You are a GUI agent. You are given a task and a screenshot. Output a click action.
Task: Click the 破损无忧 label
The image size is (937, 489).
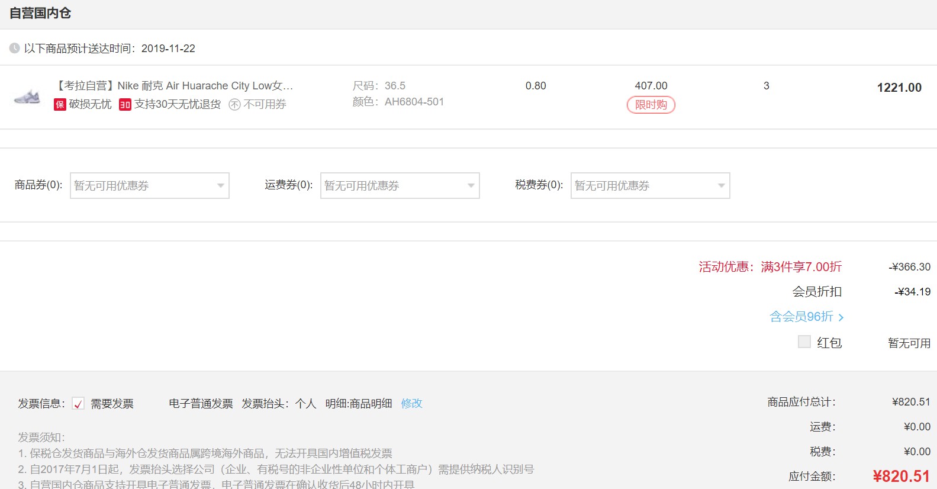90,104
